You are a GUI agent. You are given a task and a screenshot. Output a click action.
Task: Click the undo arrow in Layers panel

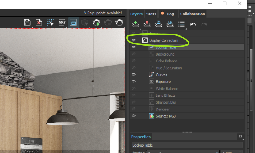[x=193, y=24]
